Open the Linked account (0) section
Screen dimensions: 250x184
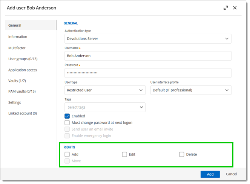pos(23,113)
